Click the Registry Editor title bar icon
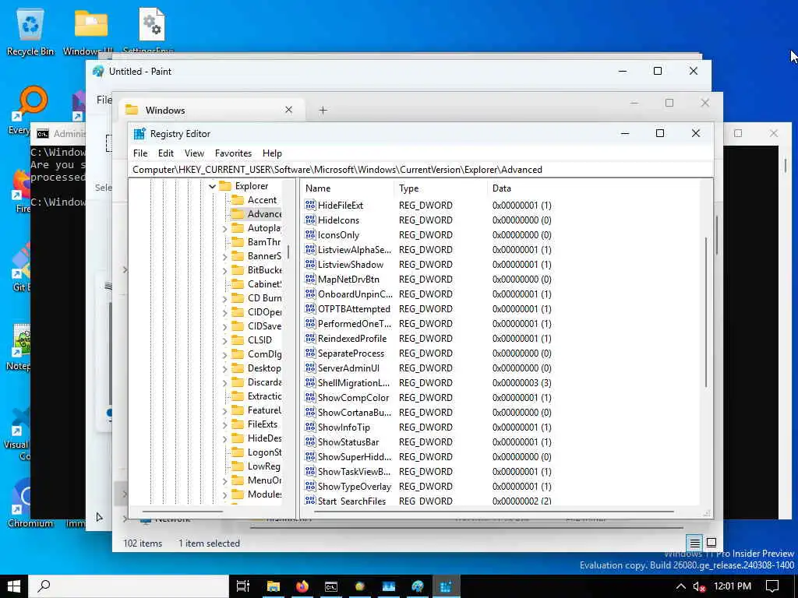798x598 pixels. [139, 134]
